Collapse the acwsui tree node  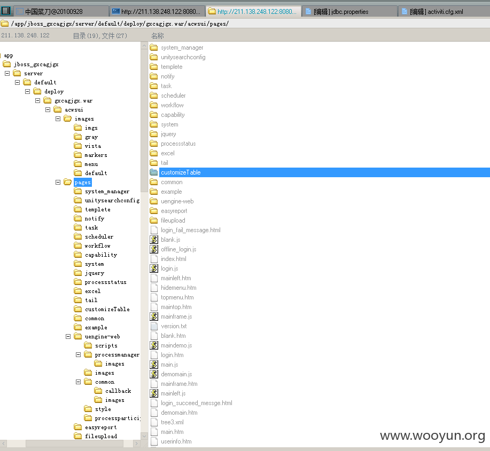point(48,109)
